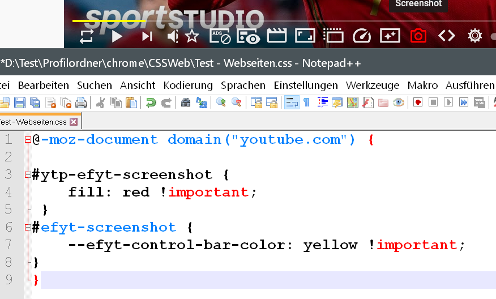Screen dimensions: 496x299
Task: Skip to next video in player
Action: pos(147,36)
